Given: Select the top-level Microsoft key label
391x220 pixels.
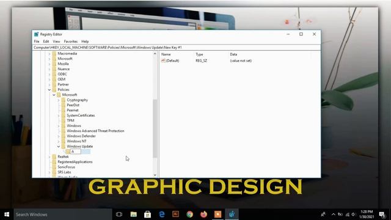Looking at the screenshot, I should coord(65,59).
